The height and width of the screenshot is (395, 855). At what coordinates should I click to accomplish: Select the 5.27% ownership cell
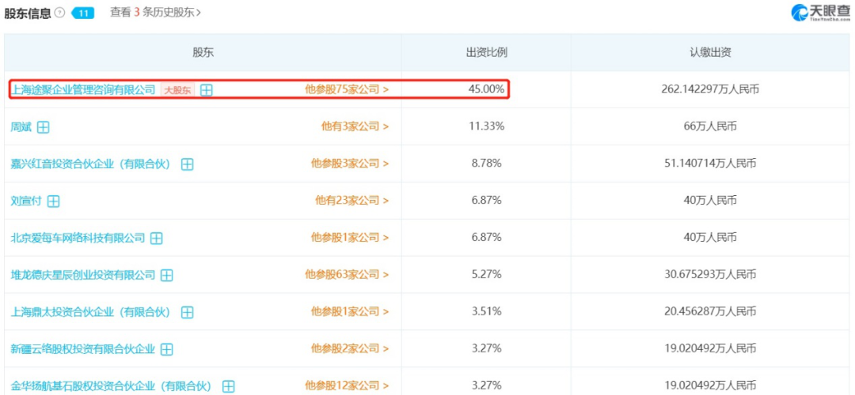coord(486,275)
